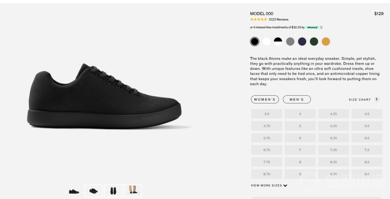Pick the dark green color swatch

(314, 42)
